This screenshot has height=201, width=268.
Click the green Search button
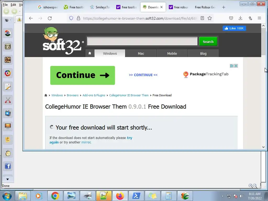click(208, 42)
